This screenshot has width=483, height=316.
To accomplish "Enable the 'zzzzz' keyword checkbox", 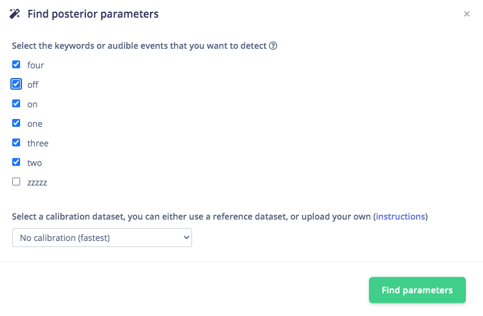I will pos(16,182).
